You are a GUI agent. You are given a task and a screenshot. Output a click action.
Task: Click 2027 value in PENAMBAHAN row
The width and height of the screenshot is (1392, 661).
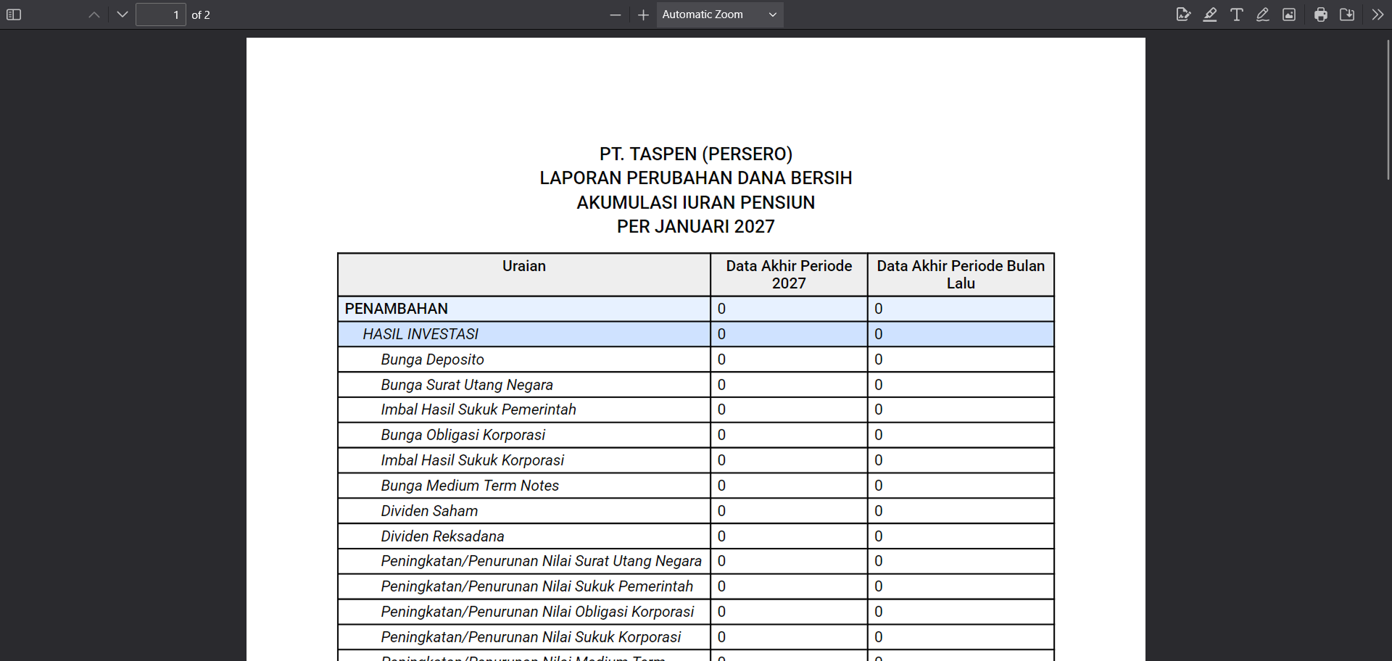[721, 309]
